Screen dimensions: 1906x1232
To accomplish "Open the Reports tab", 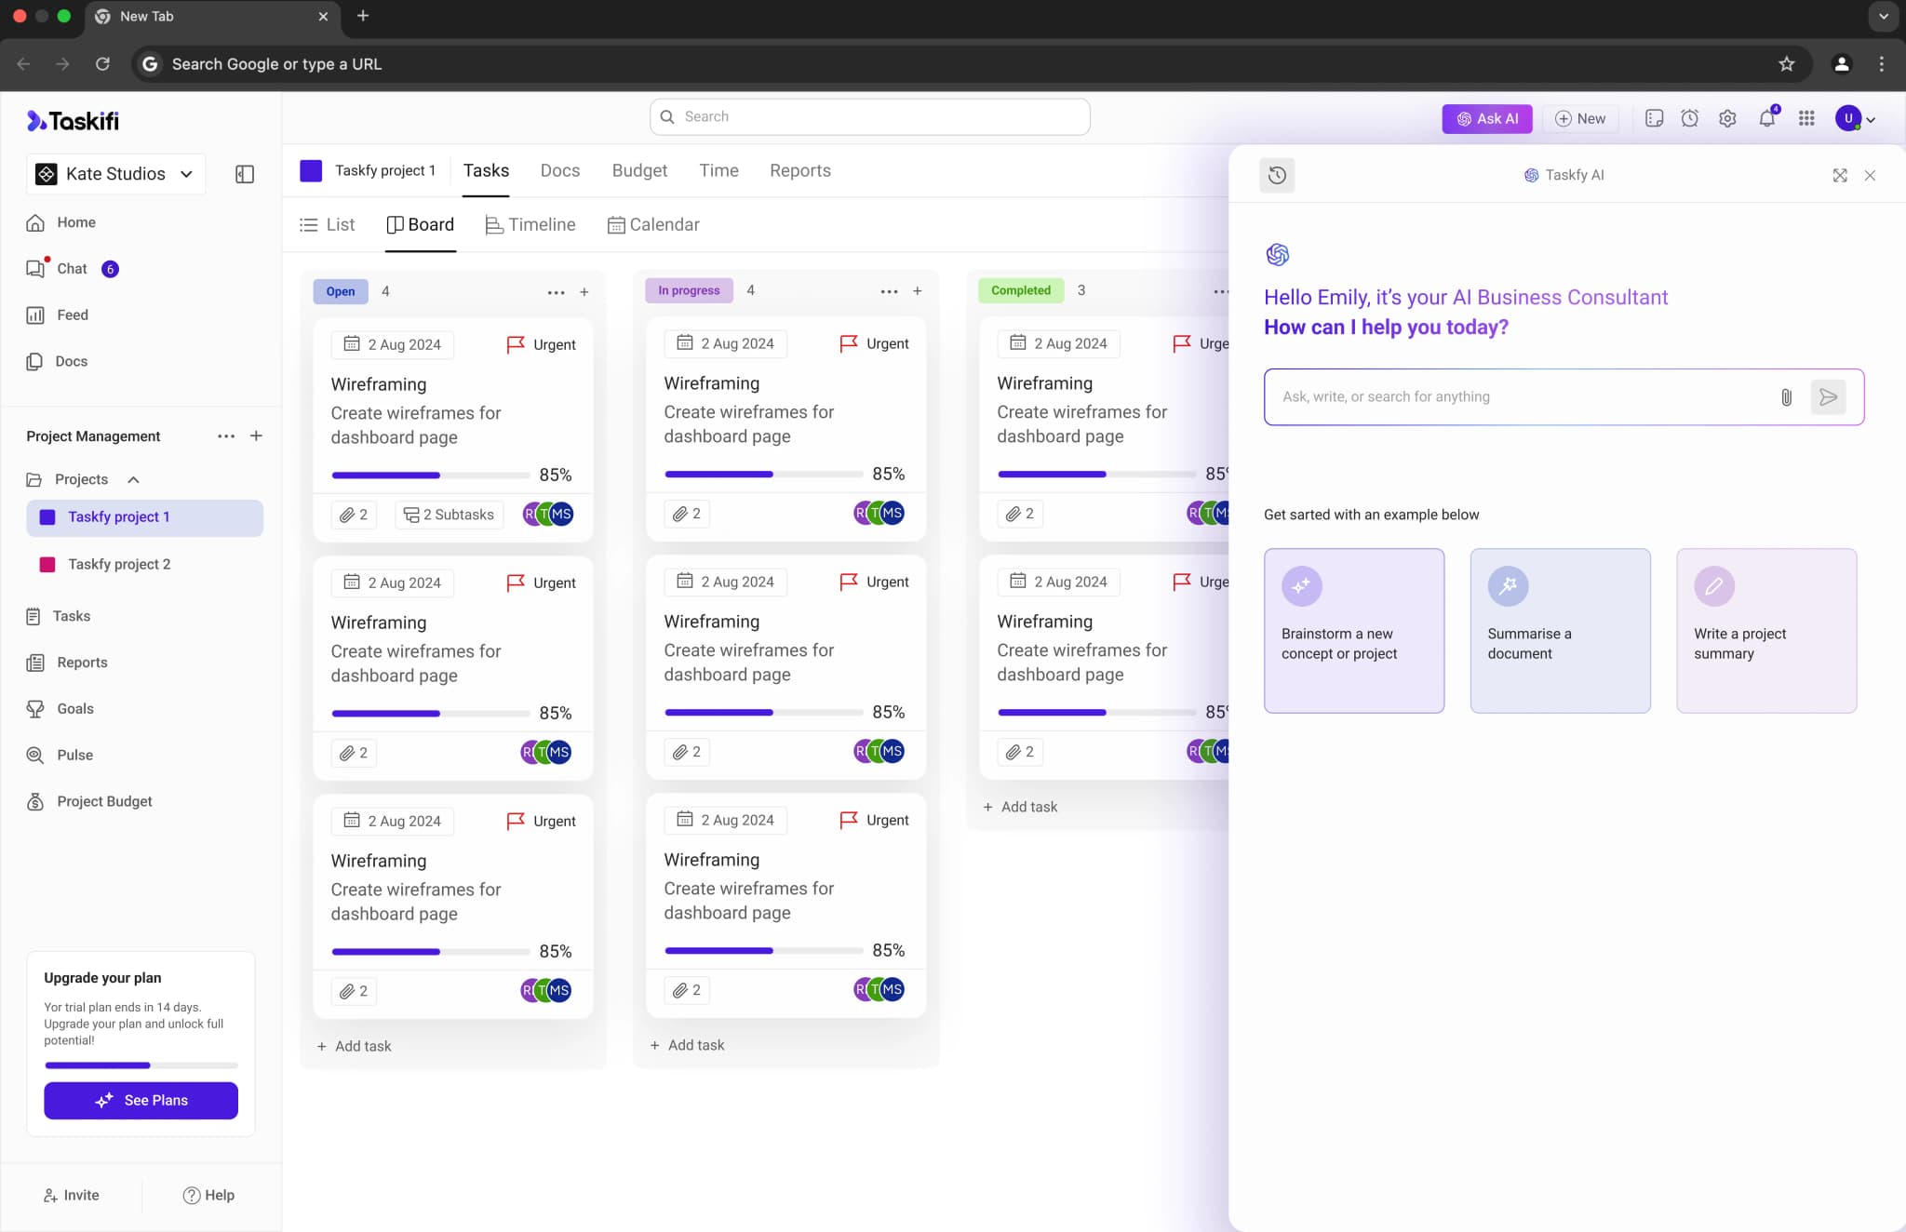I will point(799,170).
